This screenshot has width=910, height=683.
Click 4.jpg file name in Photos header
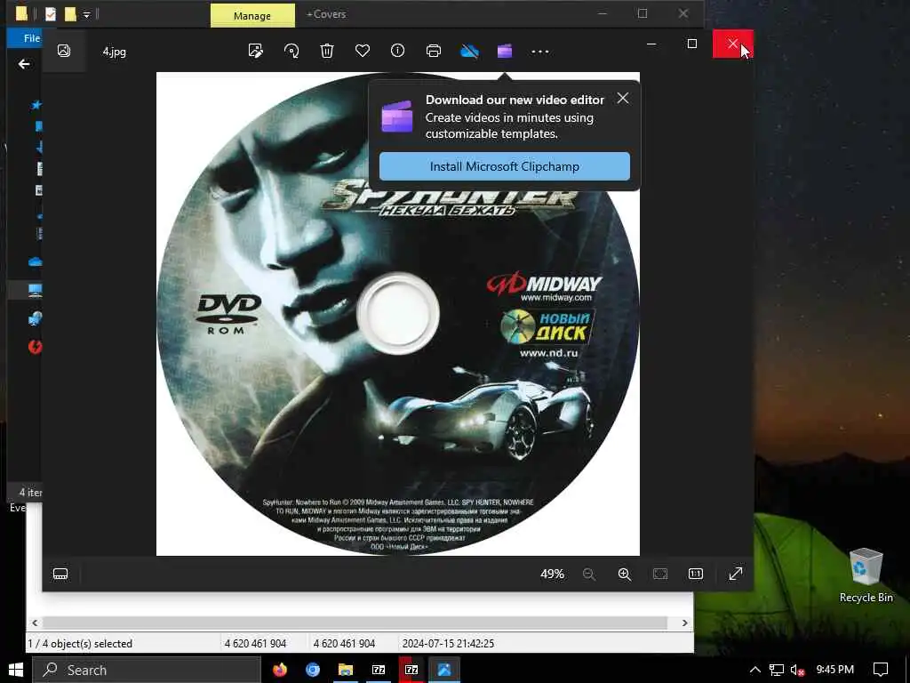115,52
